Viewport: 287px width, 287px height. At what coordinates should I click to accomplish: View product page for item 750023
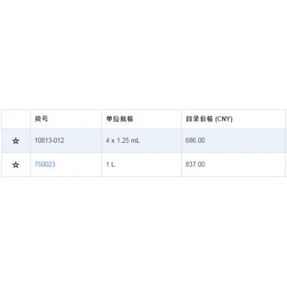pyautogui.click(x=45, y=164)
